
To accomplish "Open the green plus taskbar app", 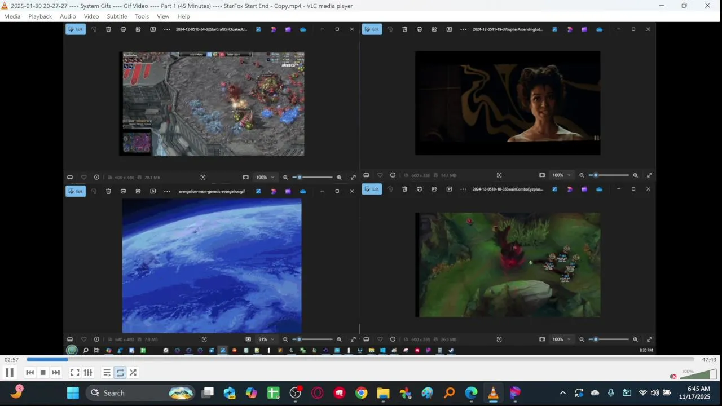I will point(274,393).
